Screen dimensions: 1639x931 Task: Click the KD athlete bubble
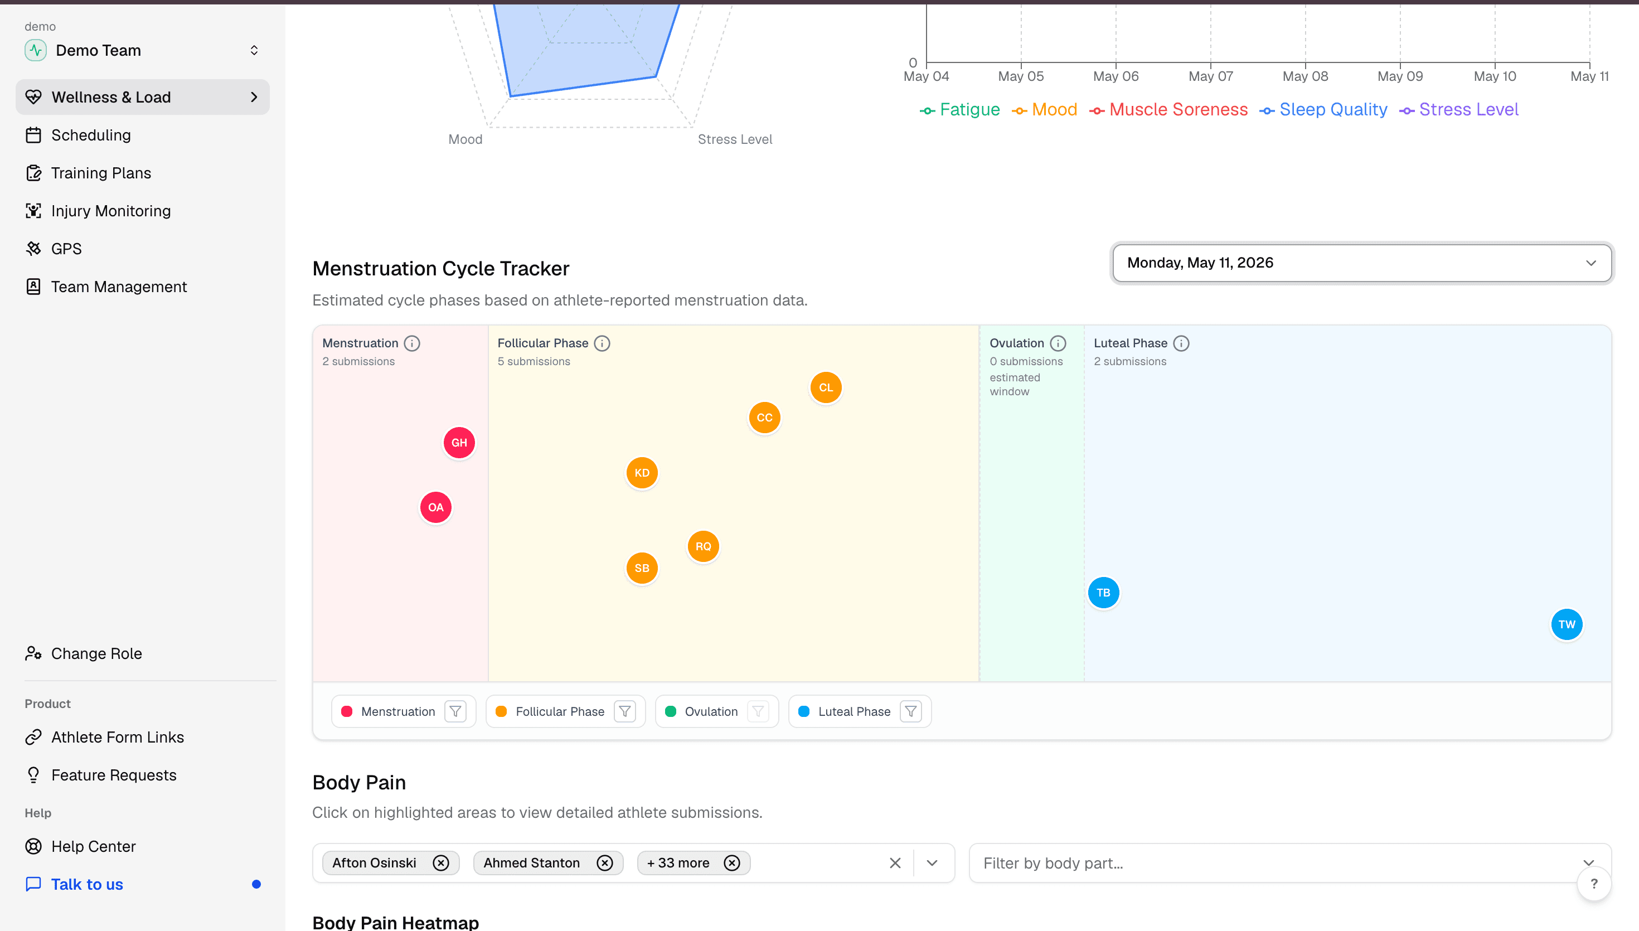click(x=642, y=473)
